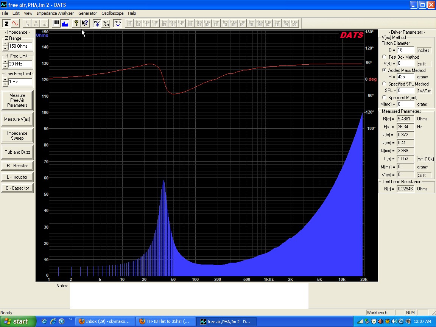This screenshot has width=436, height=327.
Task: Switch to the red sine wave generator icon
Action: pos(15,23)
